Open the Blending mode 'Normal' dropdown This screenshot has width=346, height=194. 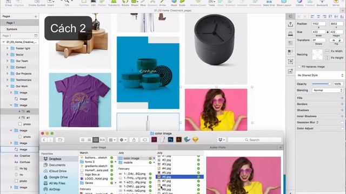click(328, 91)
